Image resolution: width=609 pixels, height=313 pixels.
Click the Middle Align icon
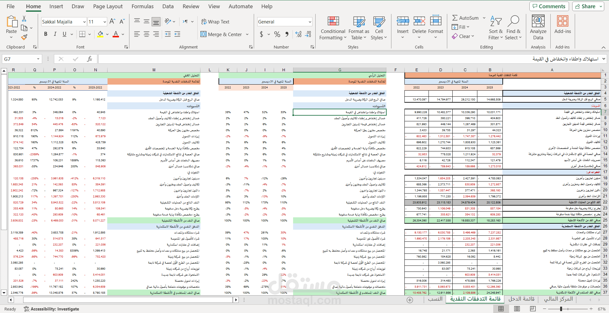coord(147,22)
